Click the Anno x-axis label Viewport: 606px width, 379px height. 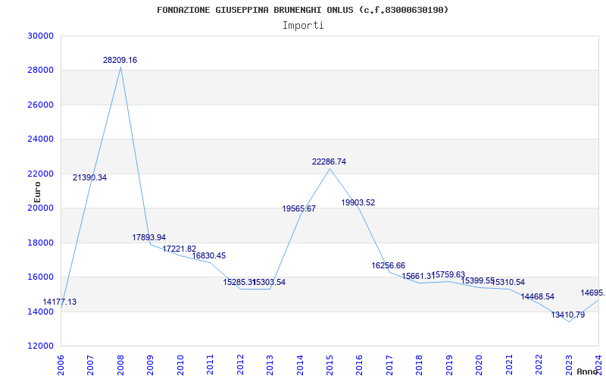[588, 371]
